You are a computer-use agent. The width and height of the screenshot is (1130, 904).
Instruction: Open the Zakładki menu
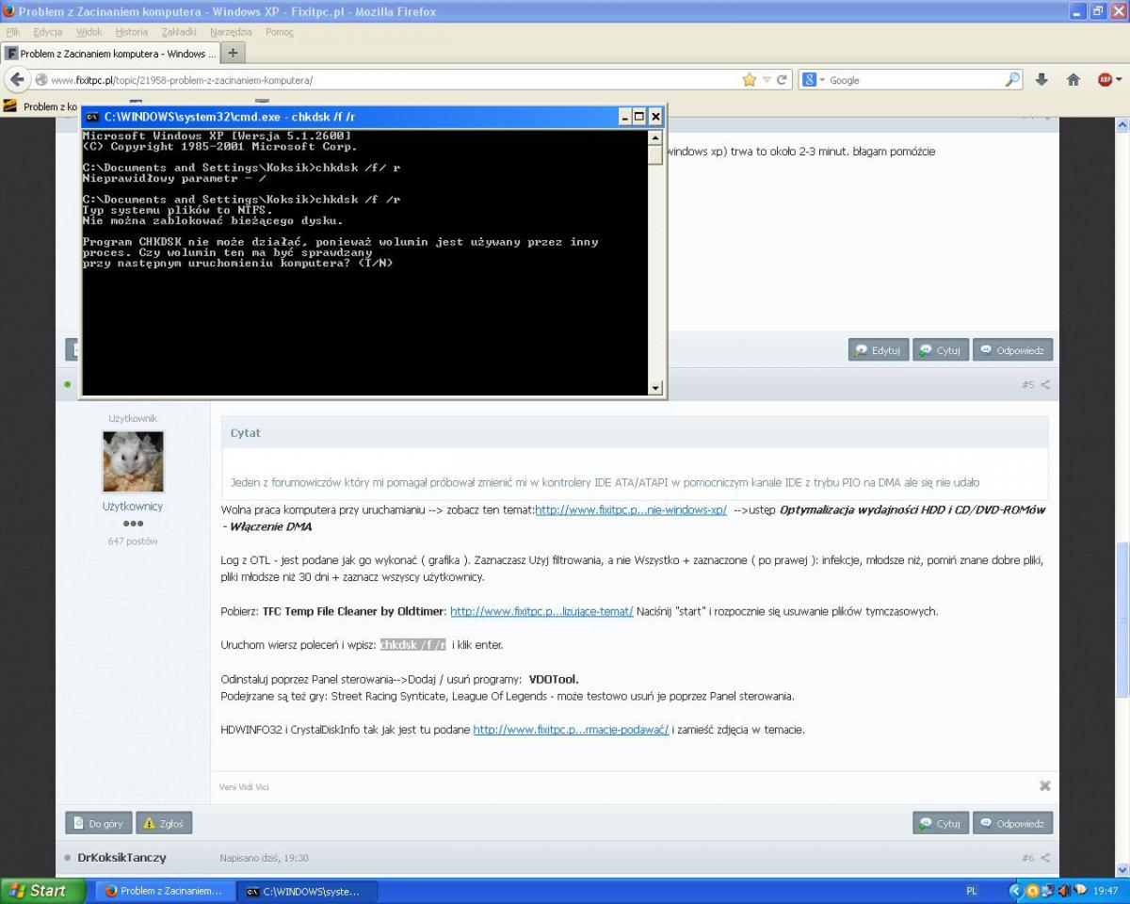click(x=179, y=32)
